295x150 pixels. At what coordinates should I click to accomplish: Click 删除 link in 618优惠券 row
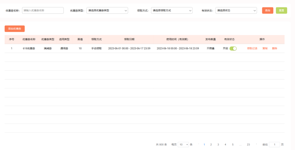pos(274,48)
